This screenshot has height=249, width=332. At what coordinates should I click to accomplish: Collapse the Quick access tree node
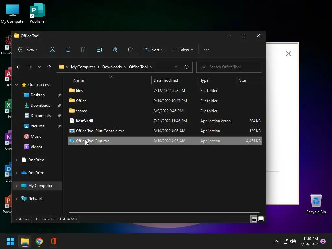coord(16,85)
